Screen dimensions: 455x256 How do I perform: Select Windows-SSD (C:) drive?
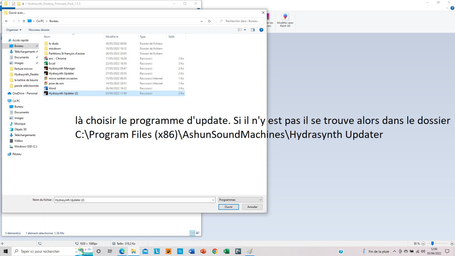click(x=25, y=147)
